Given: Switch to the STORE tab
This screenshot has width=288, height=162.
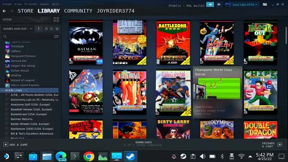Looking at the screenshot, I should [x=26, y=11].
